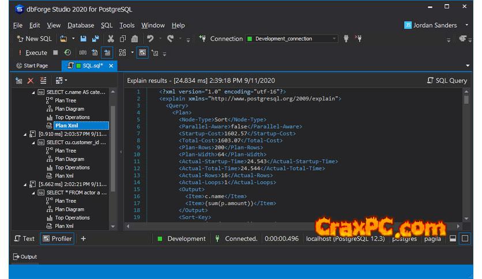Delete profiling result with red X icon
The height and width of the screenshot is (279, 482).
click(x=31, y=81)
